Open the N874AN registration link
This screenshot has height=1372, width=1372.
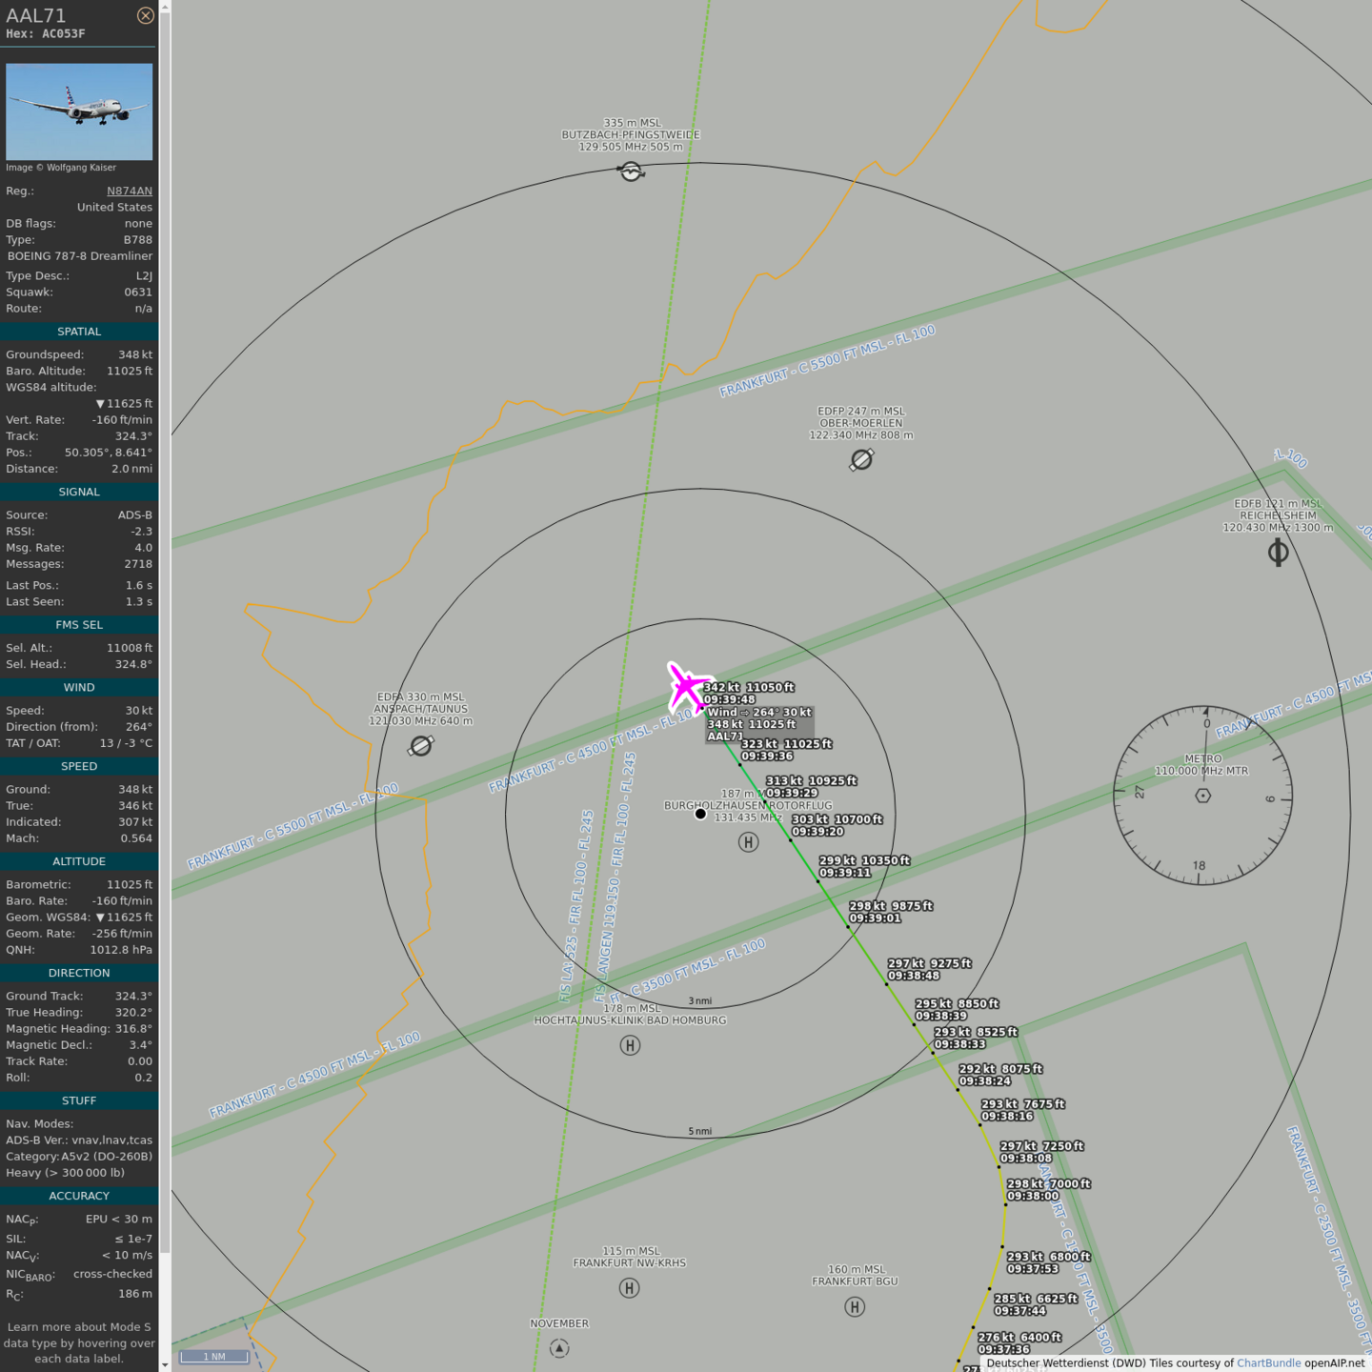(129, 191)
